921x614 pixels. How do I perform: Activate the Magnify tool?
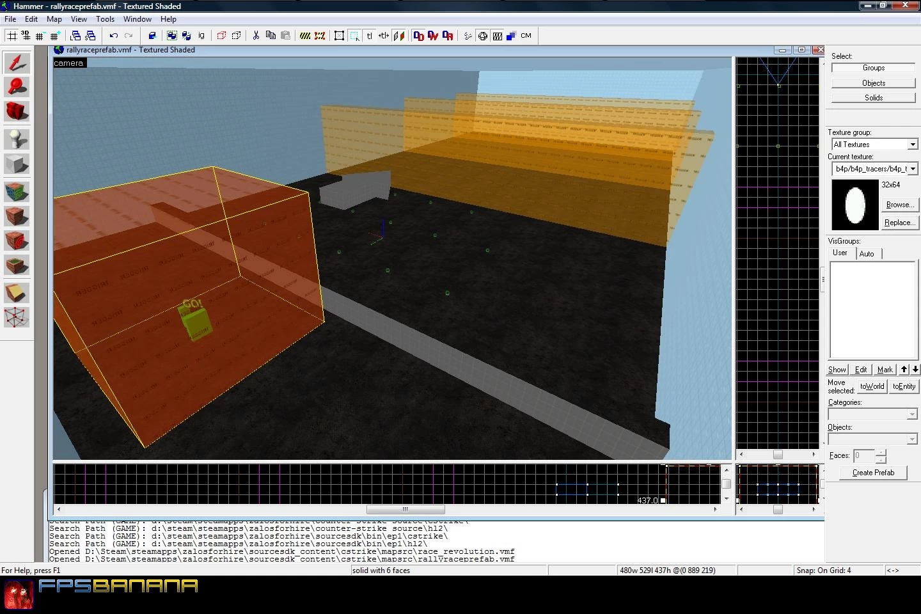(x=17, y=87)
